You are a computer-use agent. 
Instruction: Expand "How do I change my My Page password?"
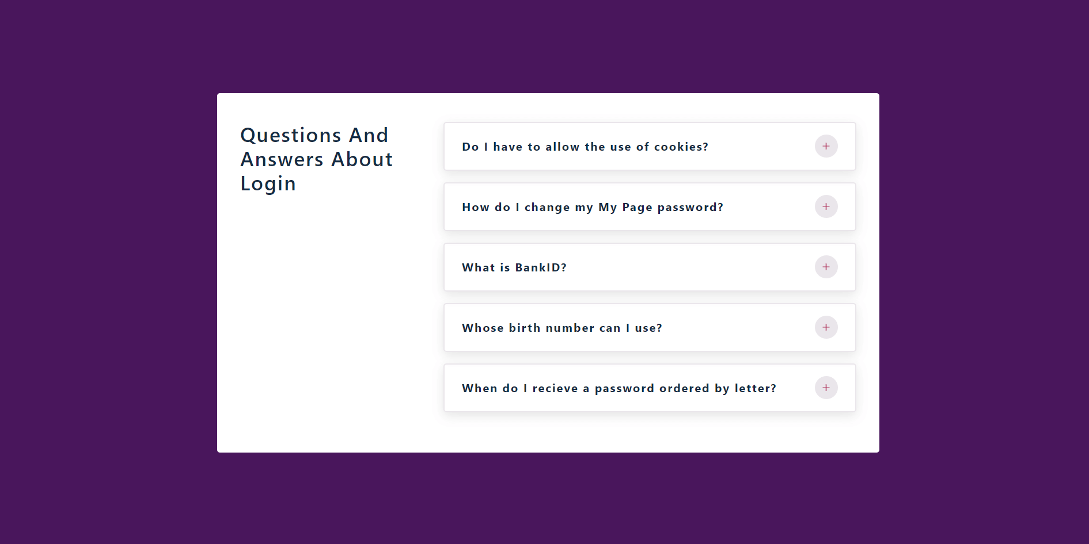point(592,207)
